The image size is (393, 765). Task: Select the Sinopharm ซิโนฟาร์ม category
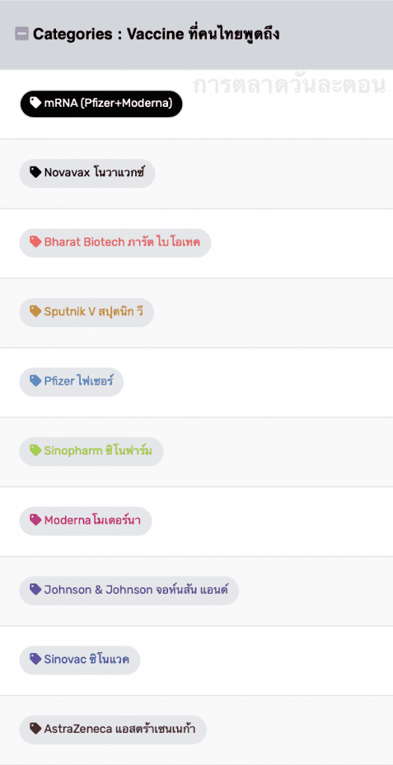pyautogui.click(x=91, y=452)
